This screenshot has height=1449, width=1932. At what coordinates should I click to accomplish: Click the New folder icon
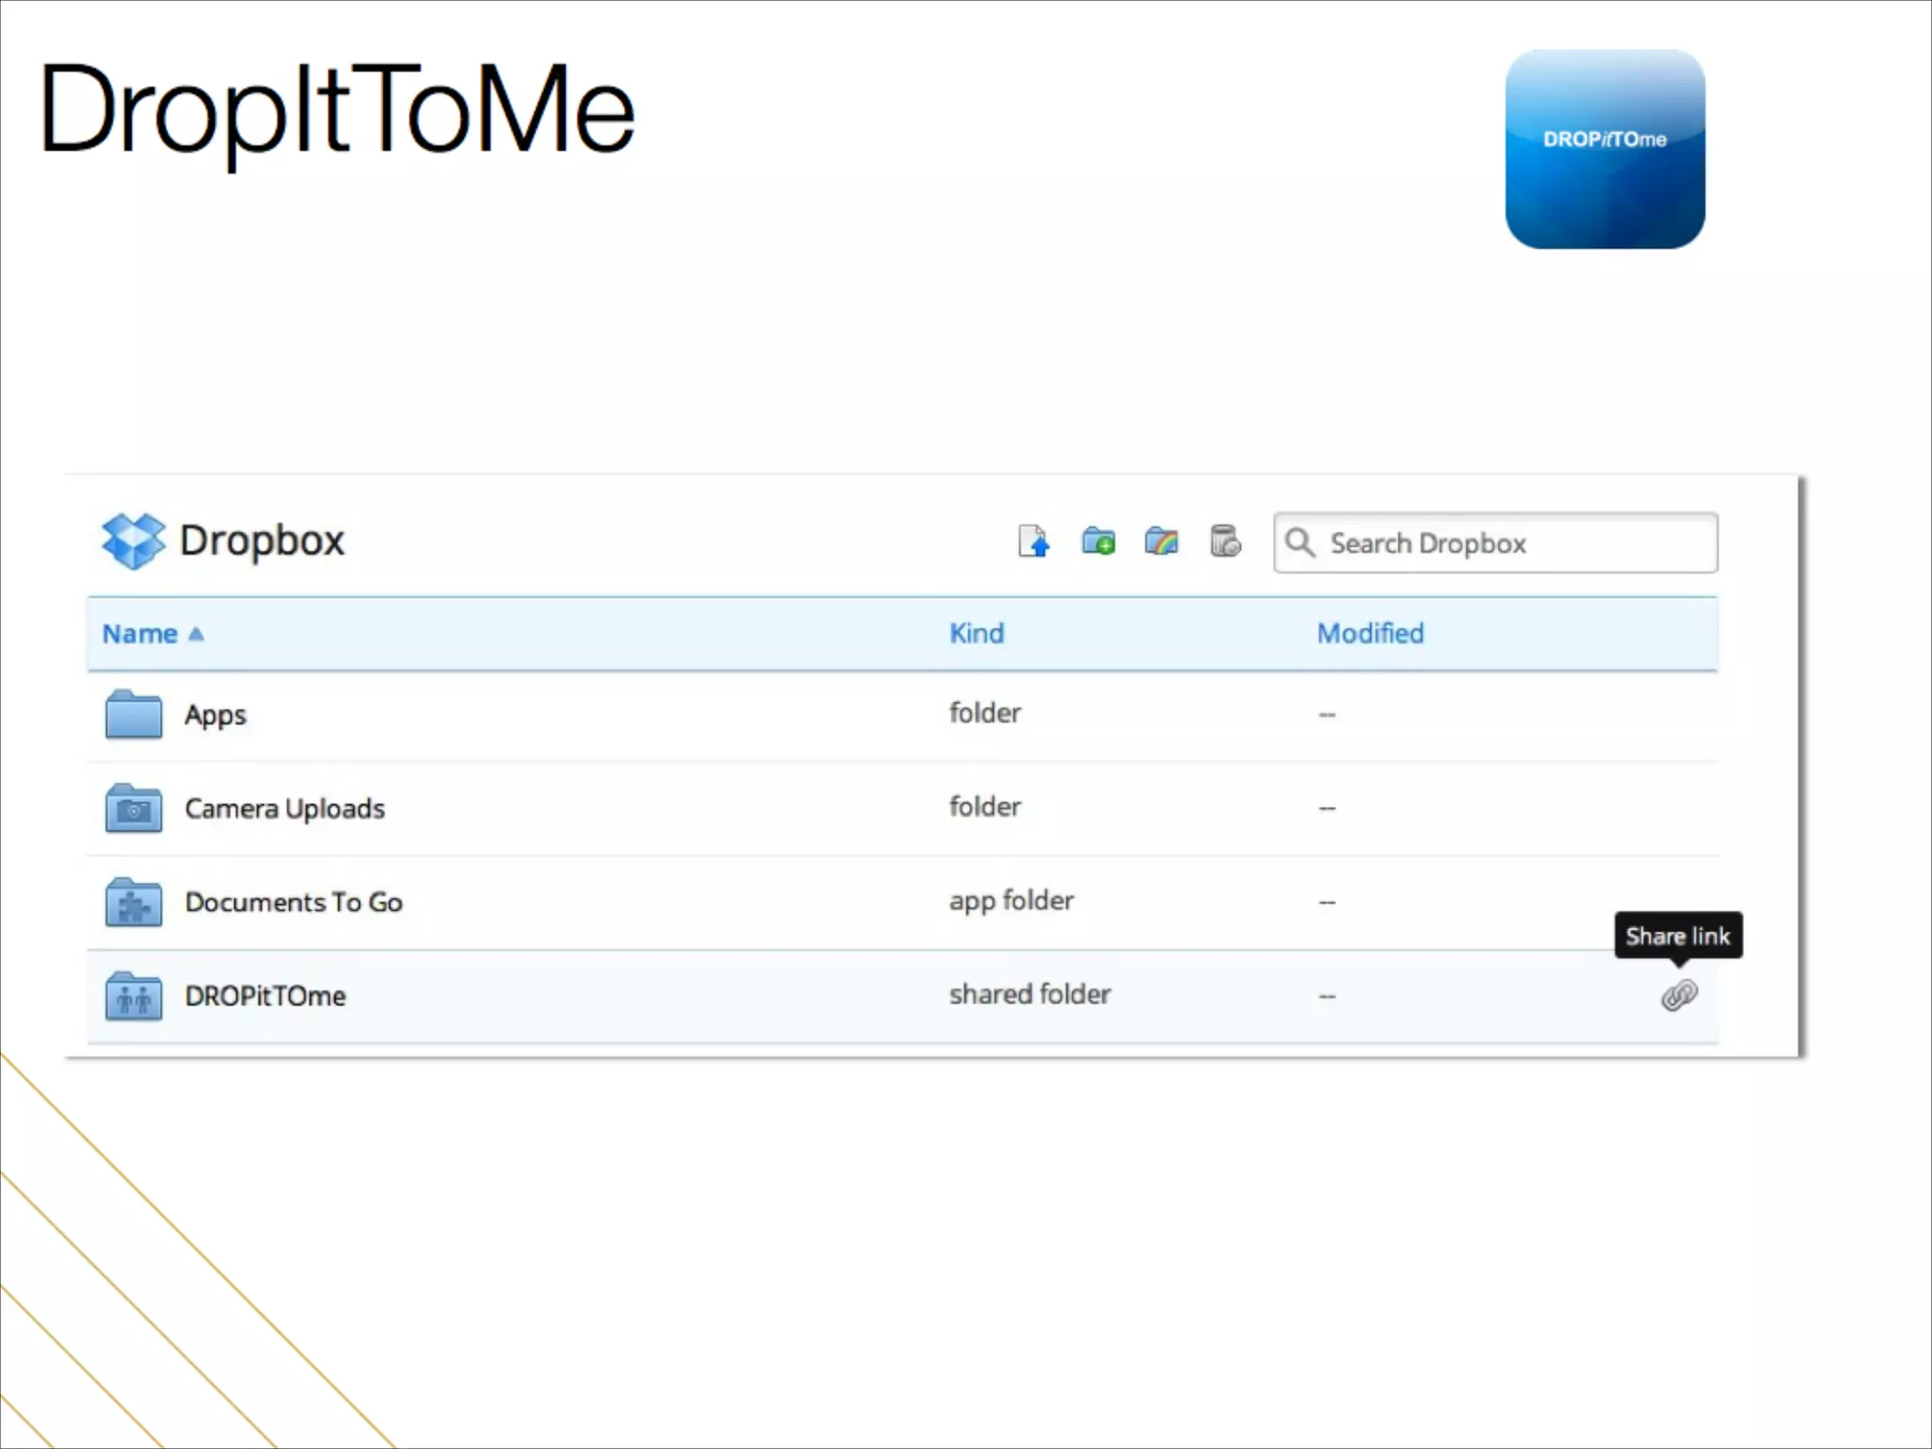pyautogui.click(x=1098, y=542)
